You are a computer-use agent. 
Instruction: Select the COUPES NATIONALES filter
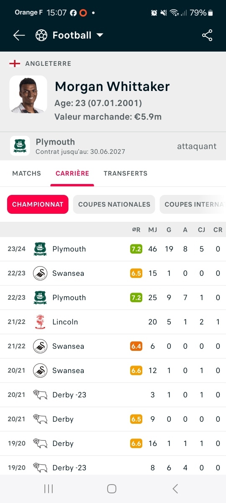point(114,205)
